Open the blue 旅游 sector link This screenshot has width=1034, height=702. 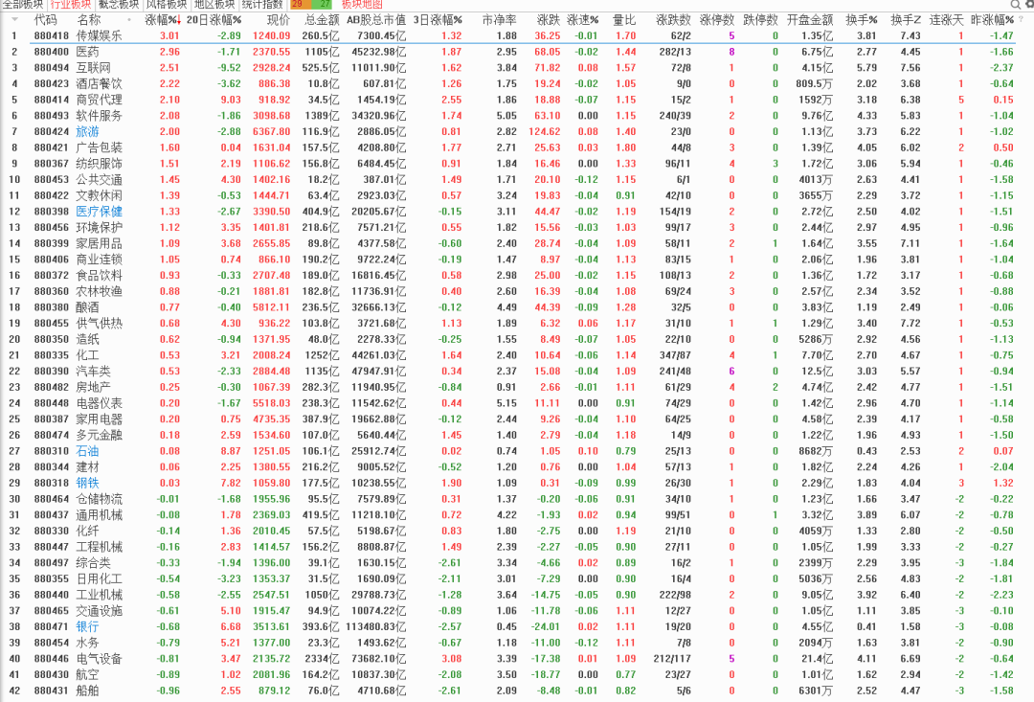(x=88, y=131)
